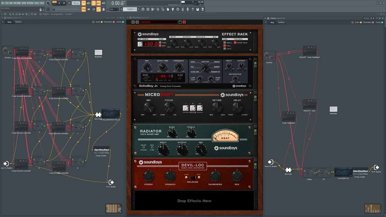386x217 pixels.
Task: Click the EchoBoy Echo Time knob
Action: (163, 67)
